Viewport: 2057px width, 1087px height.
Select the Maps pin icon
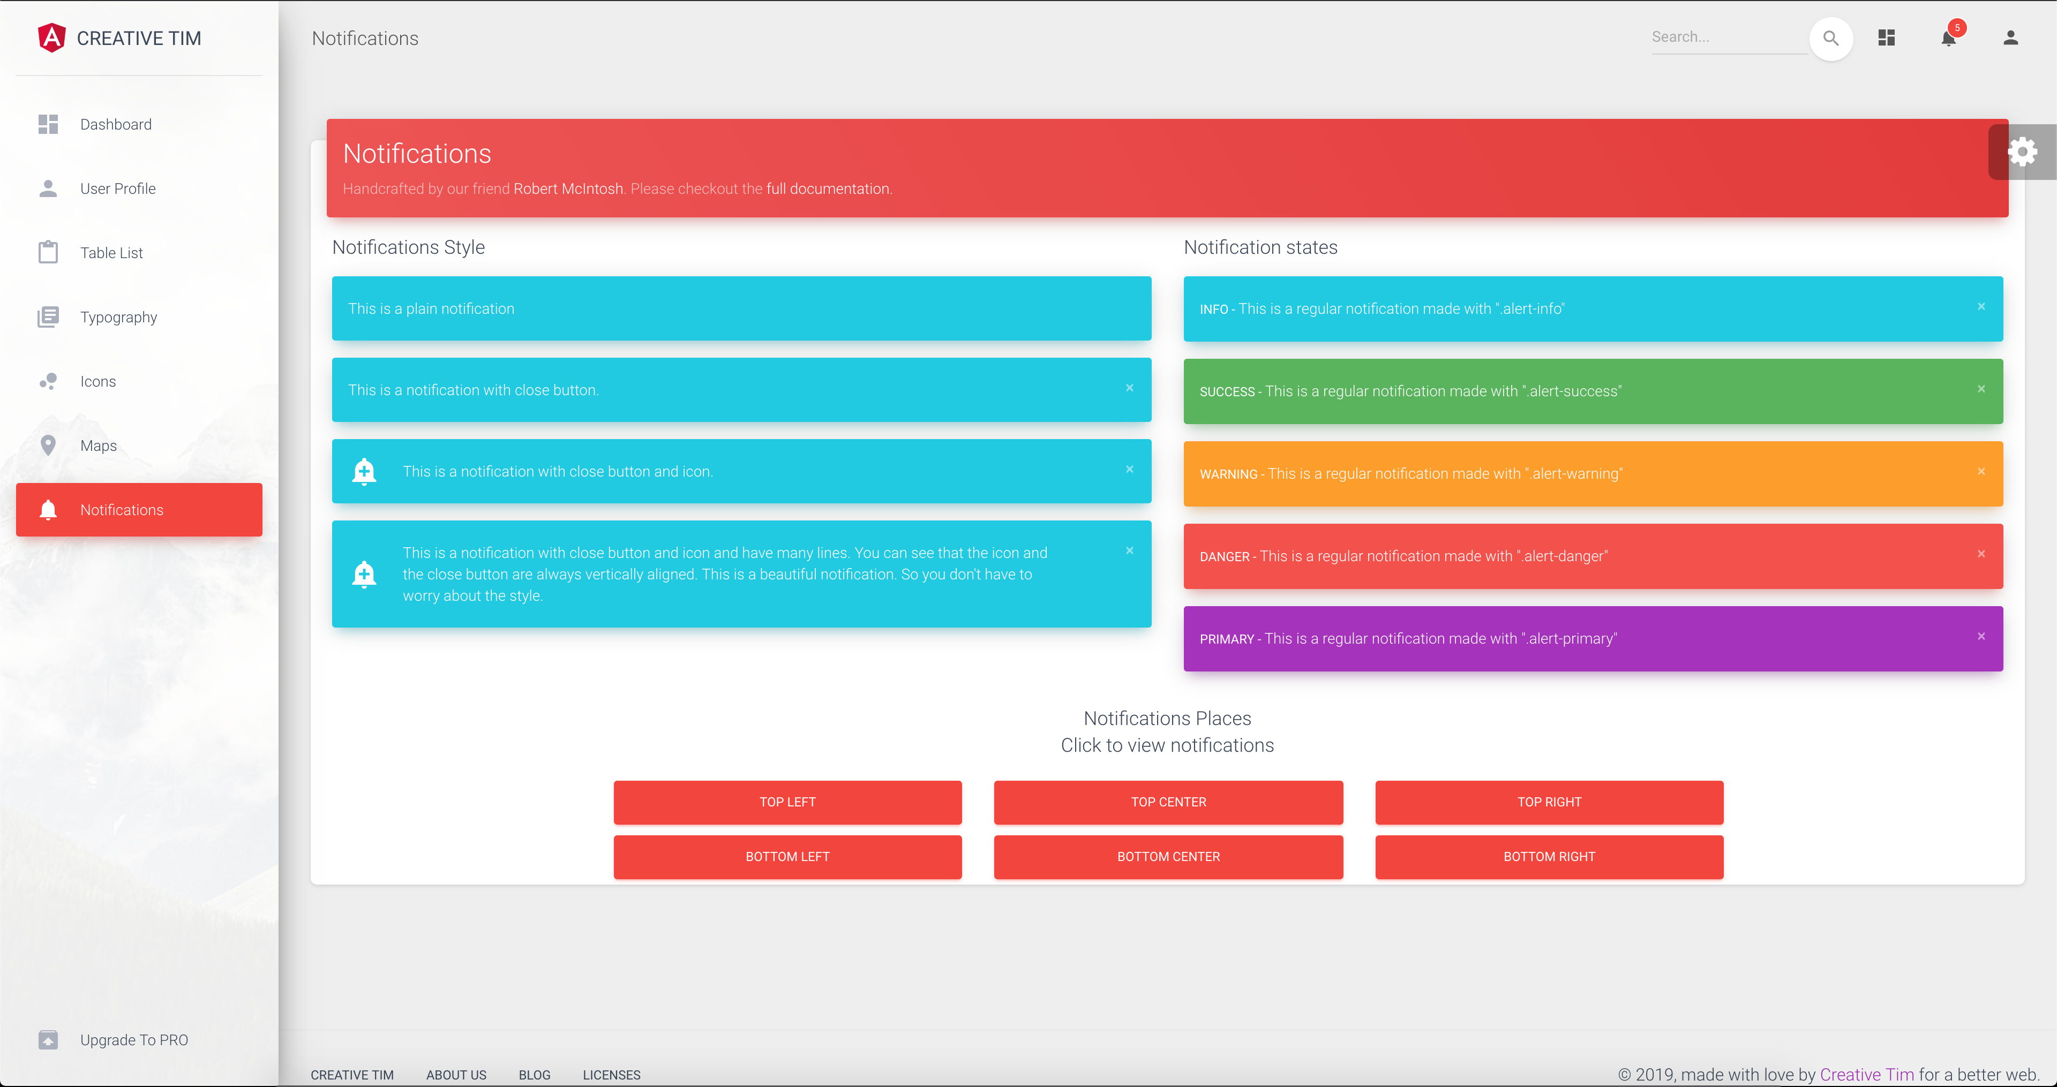tap(48, 446)
